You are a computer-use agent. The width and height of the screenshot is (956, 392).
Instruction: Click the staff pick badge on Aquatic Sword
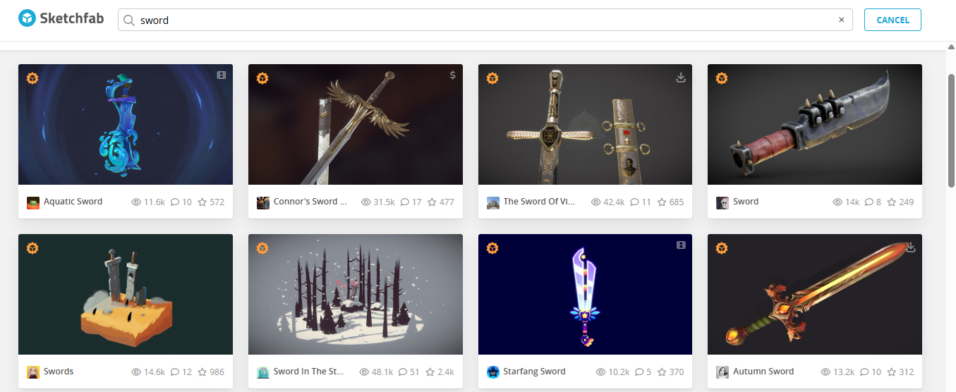click(x=32, y=78)
